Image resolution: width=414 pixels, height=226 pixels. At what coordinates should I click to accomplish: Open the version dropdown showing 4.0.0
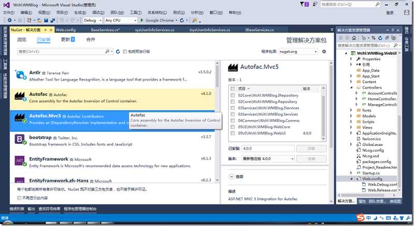(x=268, y=159)
